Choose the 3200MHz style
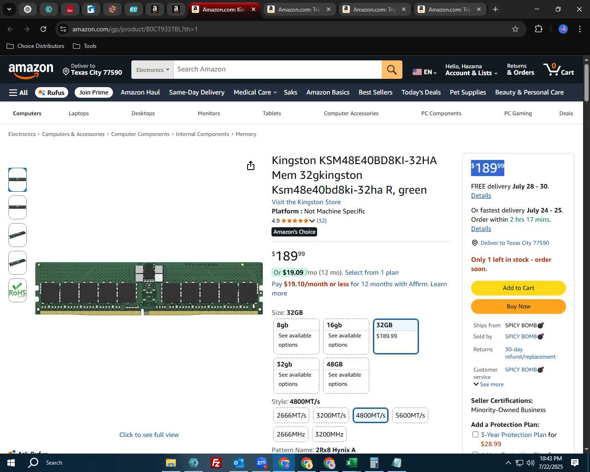The height and width of the screenshot is (472, 590). click(329, 434)
